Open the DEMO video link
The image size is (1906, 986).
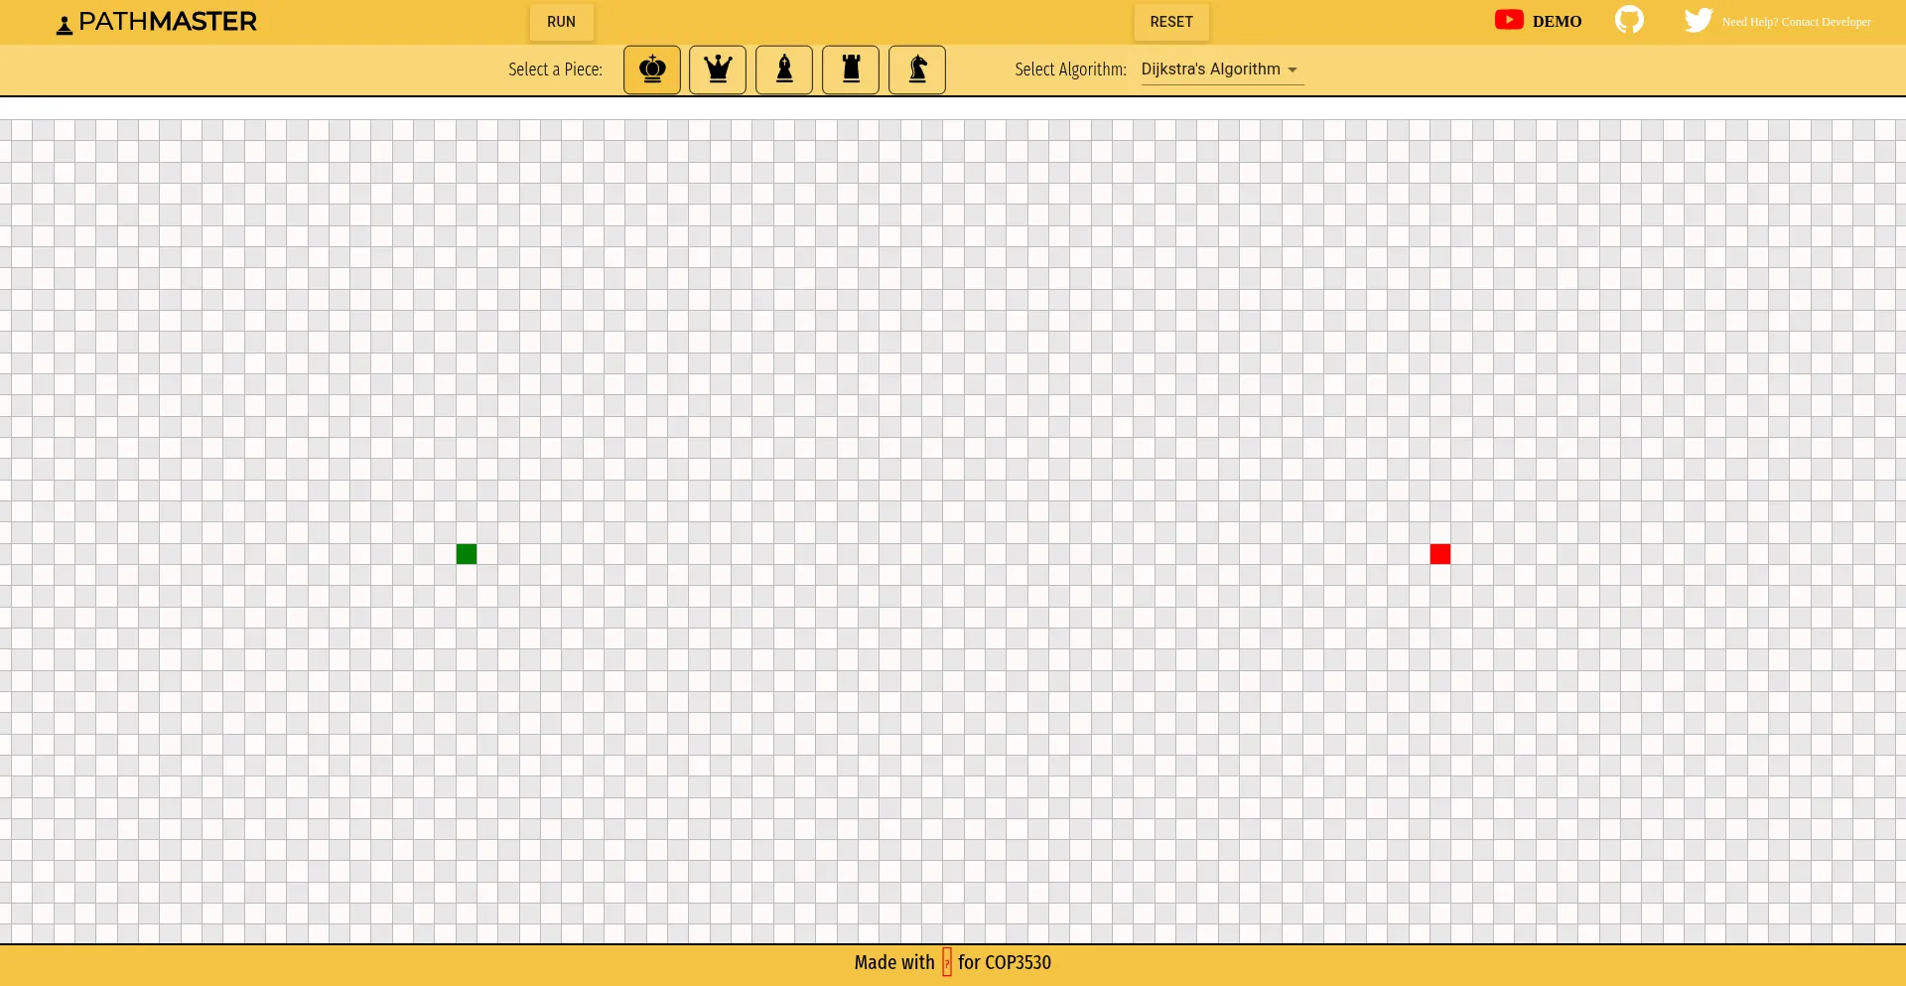[x=1557, y=22]
